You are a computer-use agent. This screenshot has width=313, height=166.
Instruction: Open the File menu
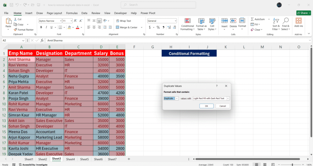point(6,13)
